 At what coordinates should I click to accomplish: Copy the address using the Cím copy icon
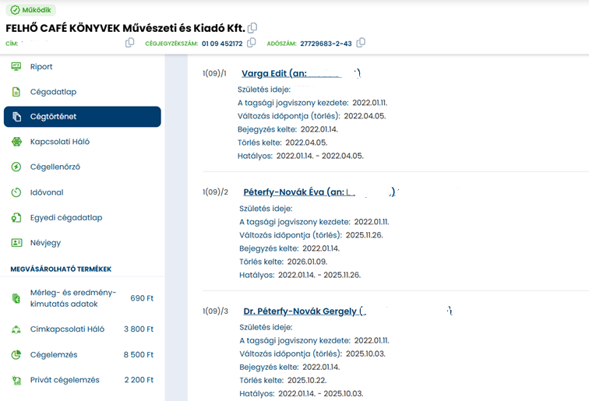130,44
